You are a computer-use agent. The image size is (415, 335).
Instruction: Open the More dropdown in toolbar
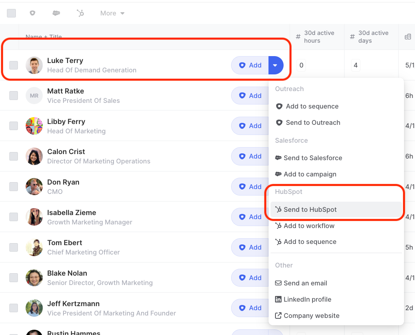112,13
